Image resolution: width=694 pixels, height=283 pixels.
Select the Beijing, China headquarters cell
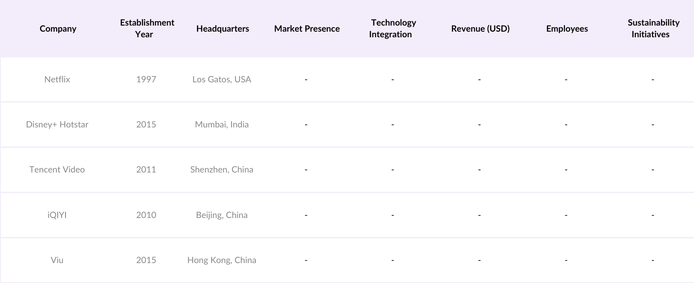[222, 215]
